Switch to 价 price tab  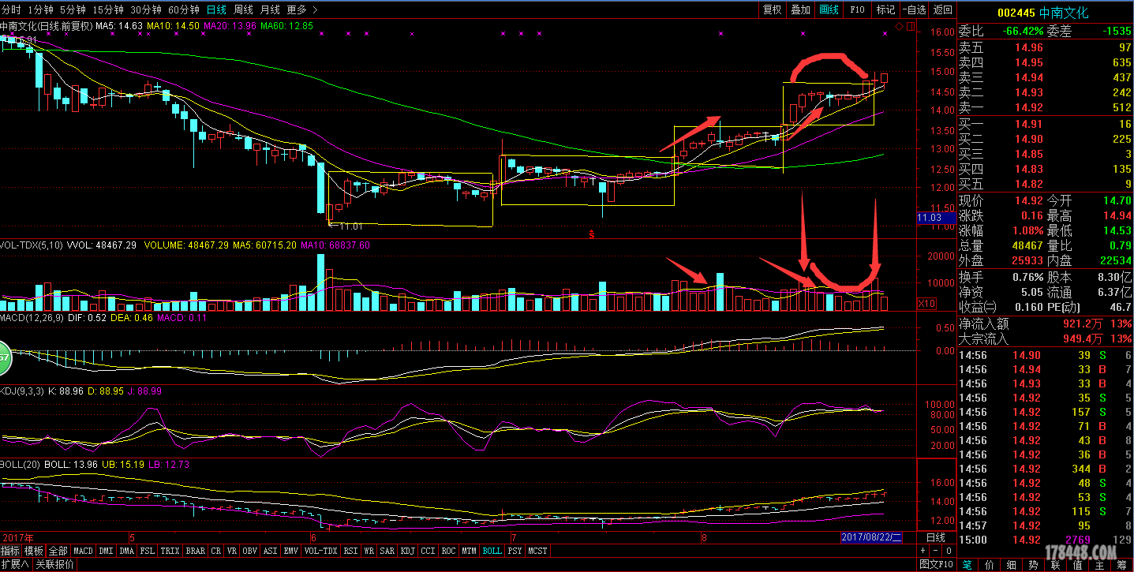click(x=990, y=565)
